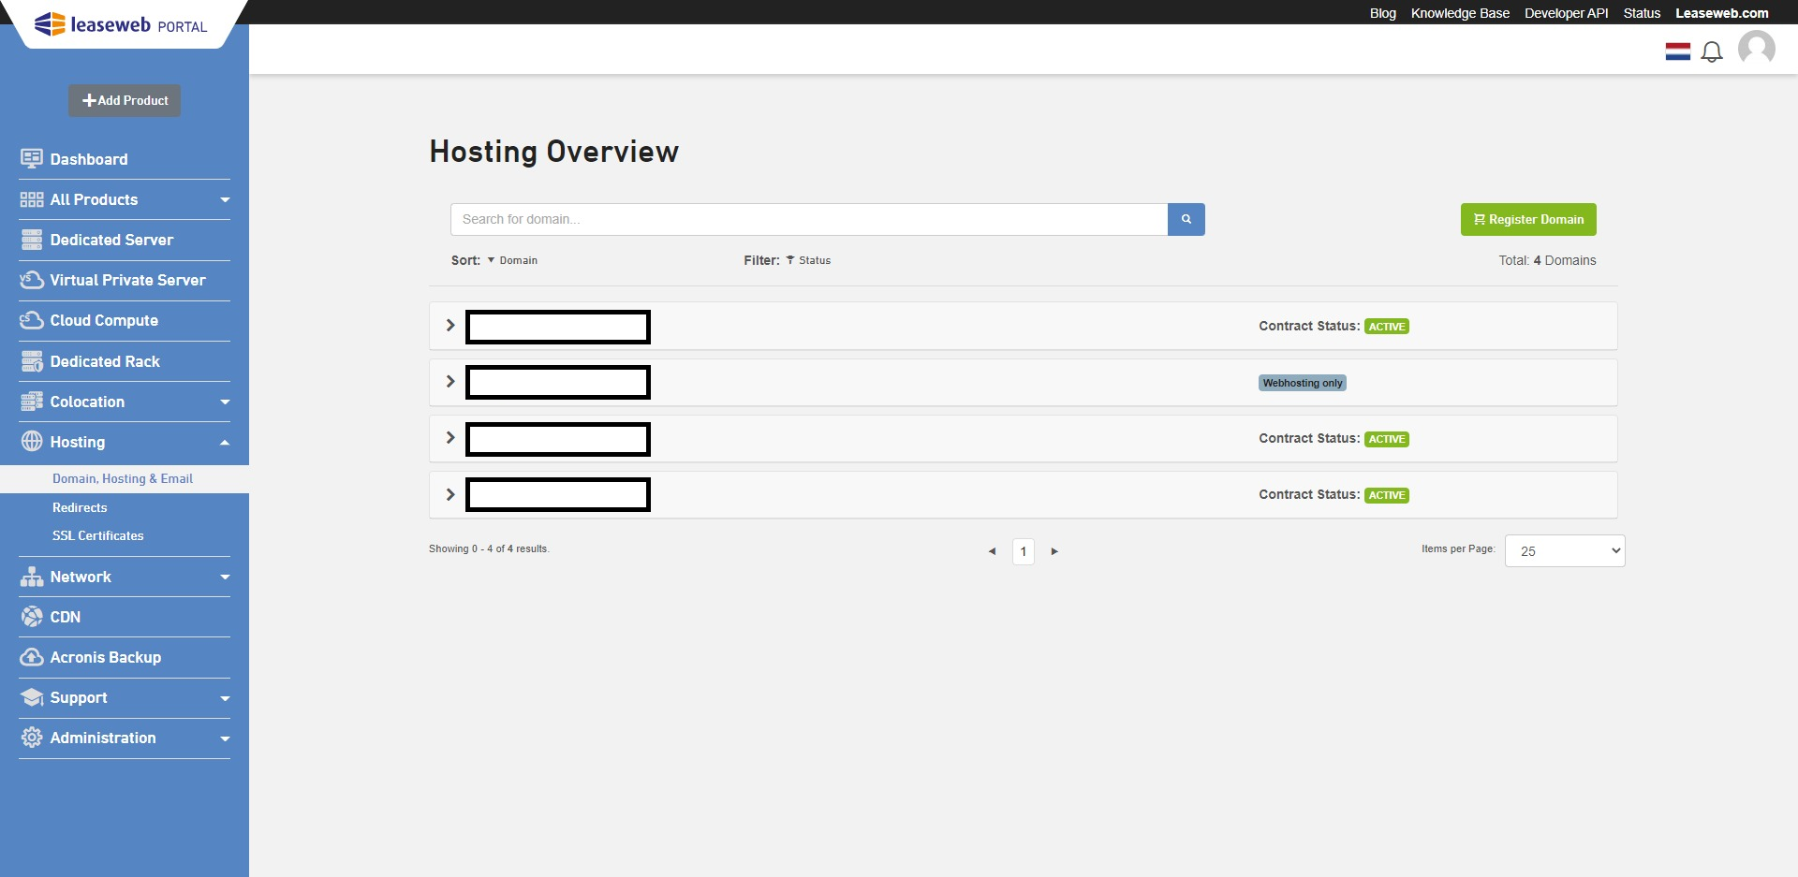
Task: Open the CDN sidebar item
Action: click(x=66, y=617)
